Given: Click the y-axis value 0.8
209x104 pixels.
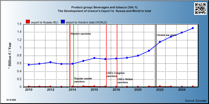Looking at the screenshot, I should point(19,56).
